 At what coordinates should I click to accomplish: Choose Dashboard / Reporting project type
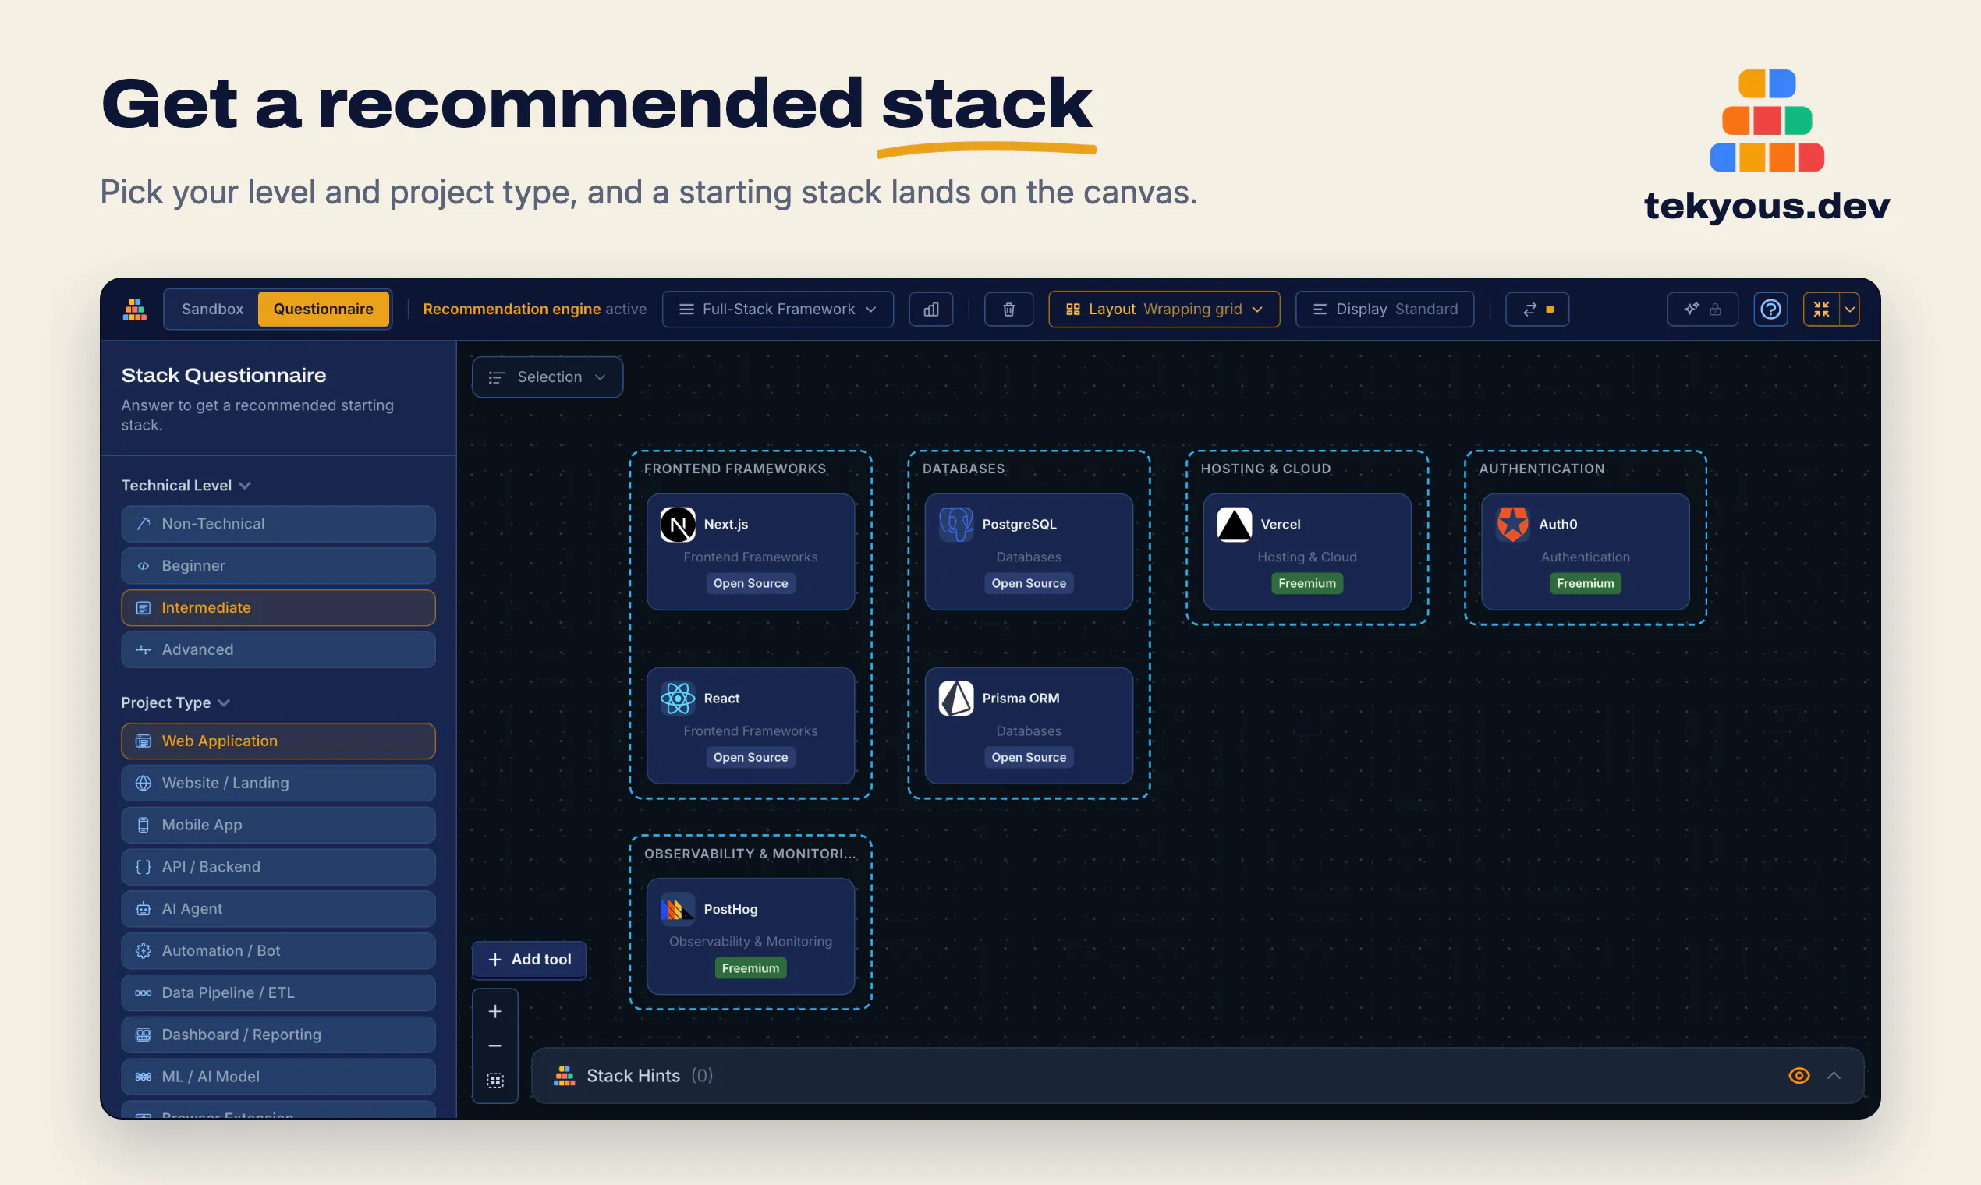coord(278,1035)
